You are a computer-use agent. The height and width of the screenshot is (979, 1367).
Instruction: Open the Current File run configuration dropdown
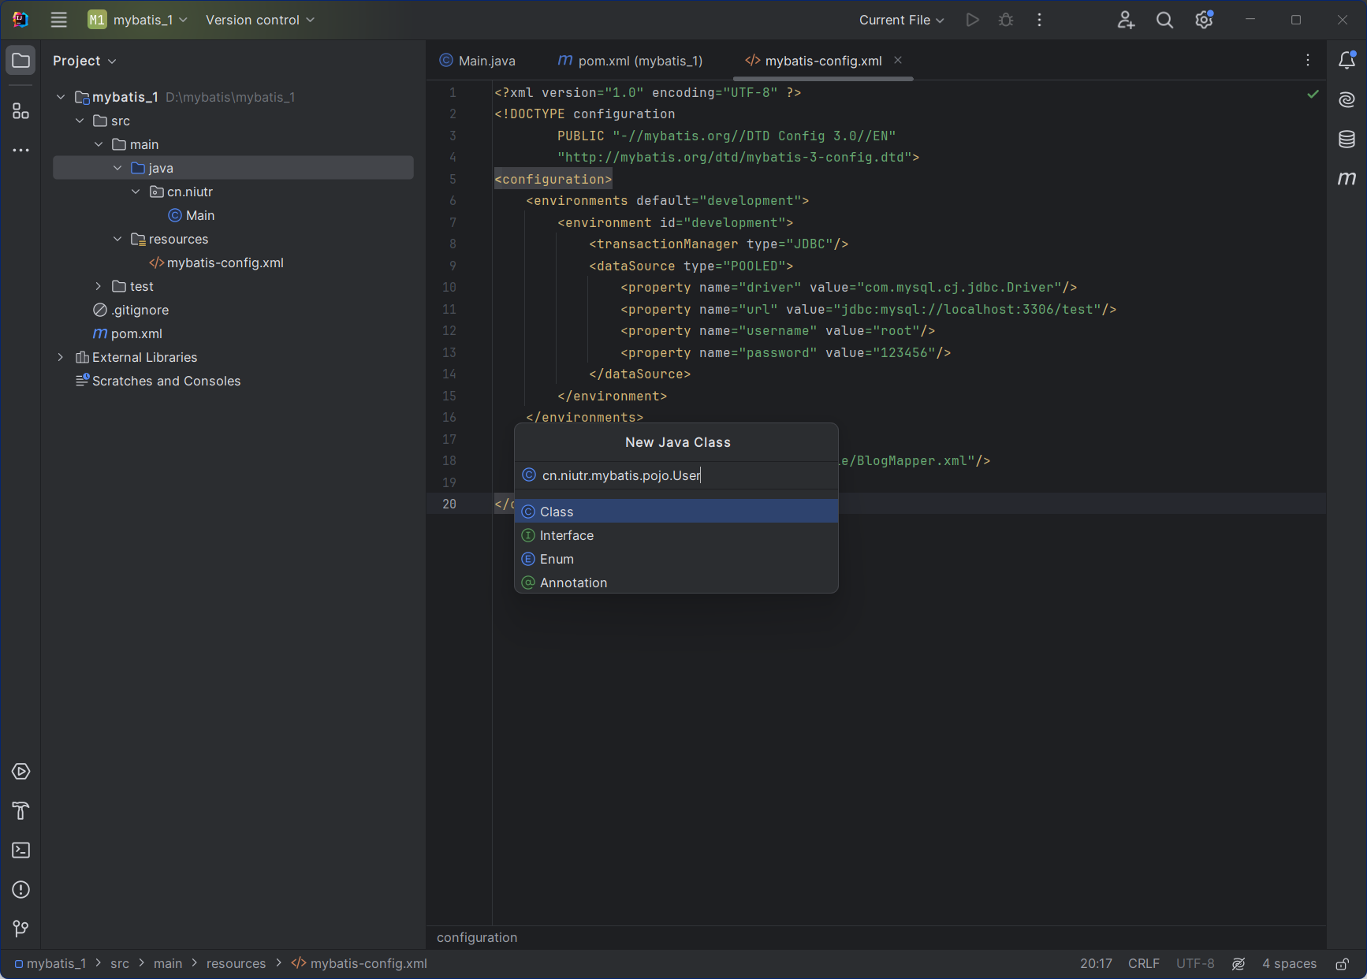tap(901, 20)
